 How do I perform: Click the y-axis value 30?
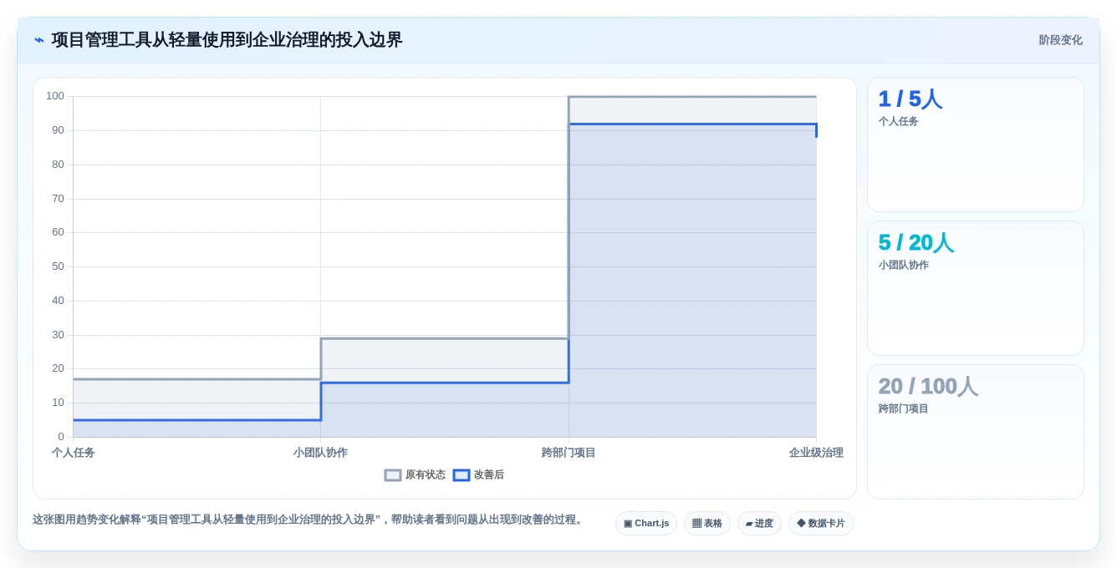(x=58, y=335)
